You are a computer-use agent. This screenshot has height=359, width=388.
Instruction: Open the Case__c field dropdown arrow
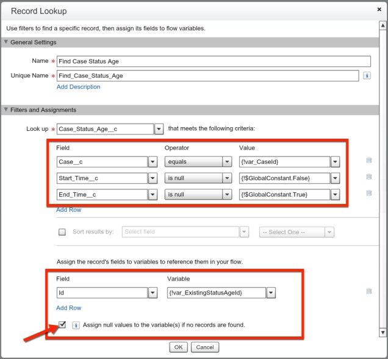[153, 162]
